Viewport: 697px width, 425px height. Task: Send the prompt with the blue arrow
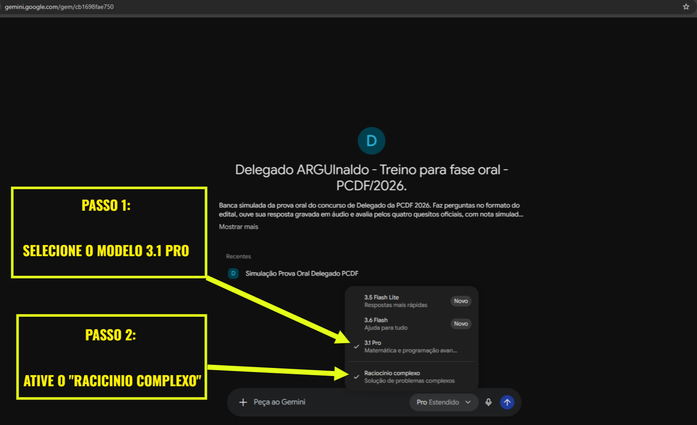pyautogui.click(x=507, y=402)
